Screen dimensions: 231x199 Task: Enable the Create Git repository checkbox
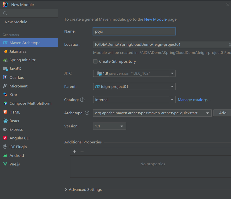[95, 62]
